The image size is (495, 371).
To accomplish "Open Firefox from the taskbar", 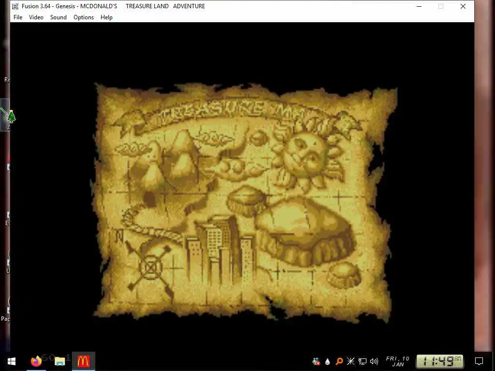I will (36, 361).
